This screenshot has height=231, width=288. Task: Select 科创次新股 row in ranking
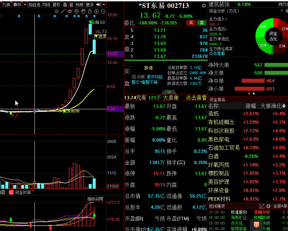click(x=248, y=131)
